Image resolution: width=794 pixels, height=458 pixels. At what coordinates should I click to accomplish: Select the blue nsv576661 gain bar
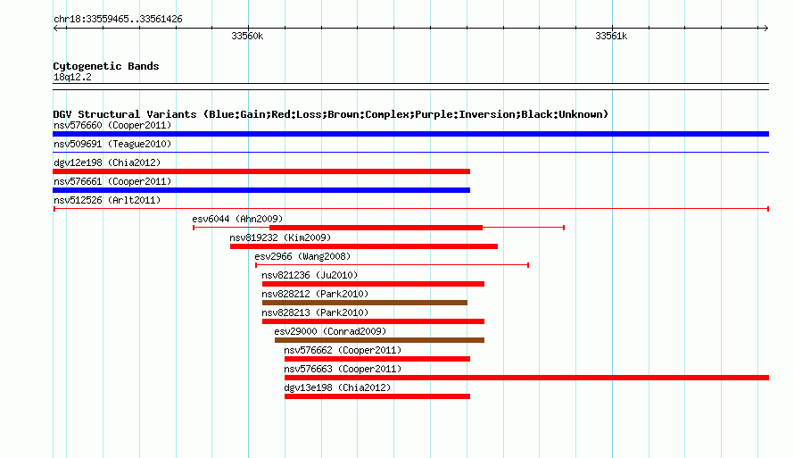261,190
